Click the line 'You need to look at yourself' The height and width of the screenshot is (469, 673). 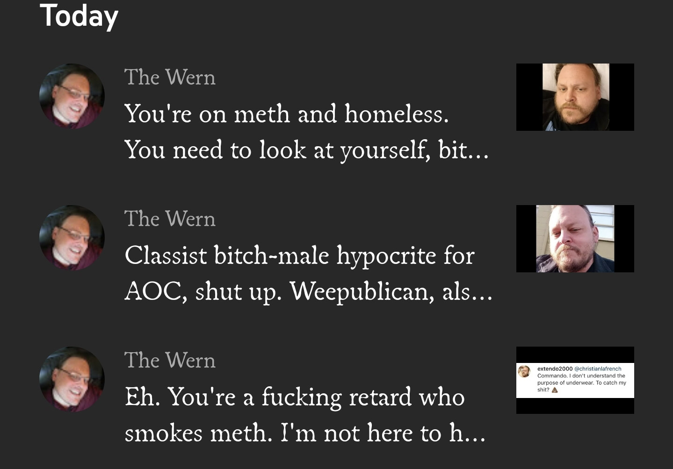tap(306, 150)
